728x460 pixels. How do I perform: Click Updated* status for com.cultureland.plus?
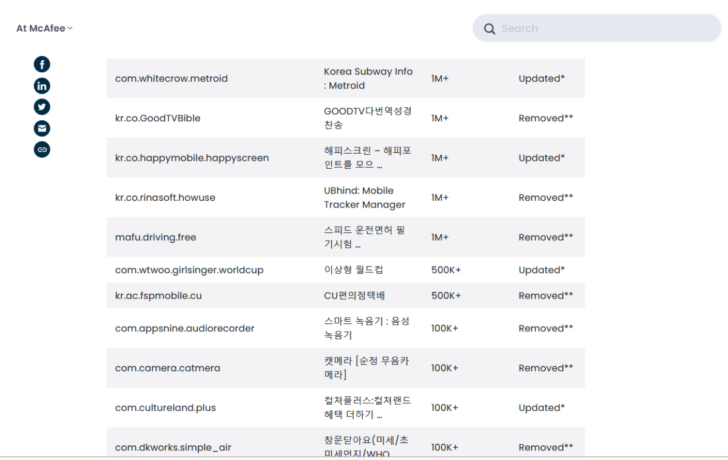pos(542,408)
